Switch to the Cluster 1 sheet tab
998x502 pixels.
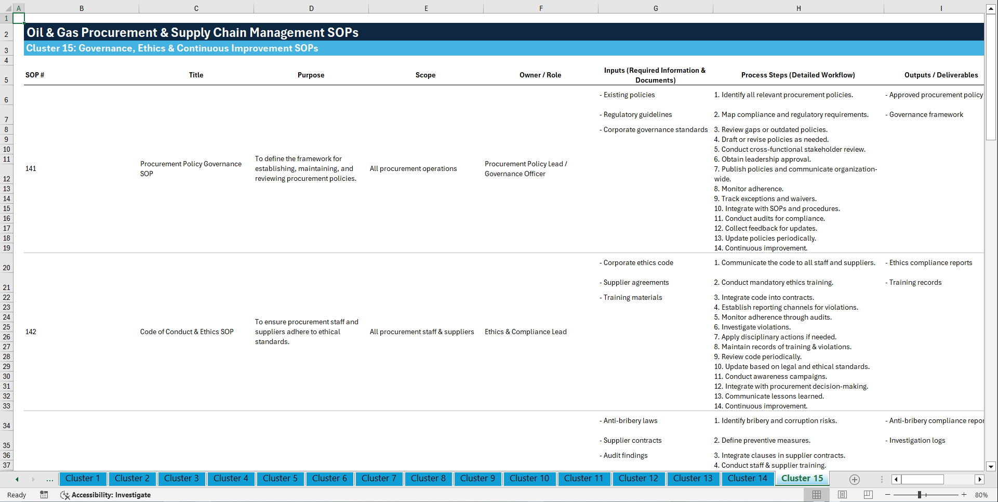[x=83, y=479]
